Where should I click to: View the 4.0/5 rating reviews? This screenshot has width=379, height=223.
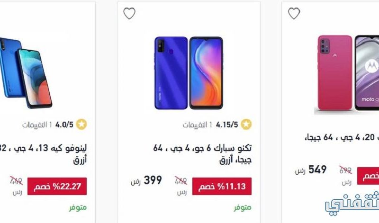48,125
